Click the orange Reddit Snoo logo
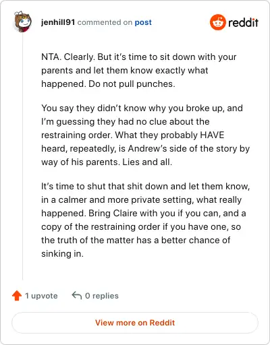Image resolution: width=270 pixels, height=345 pixels. click(217, 22)
